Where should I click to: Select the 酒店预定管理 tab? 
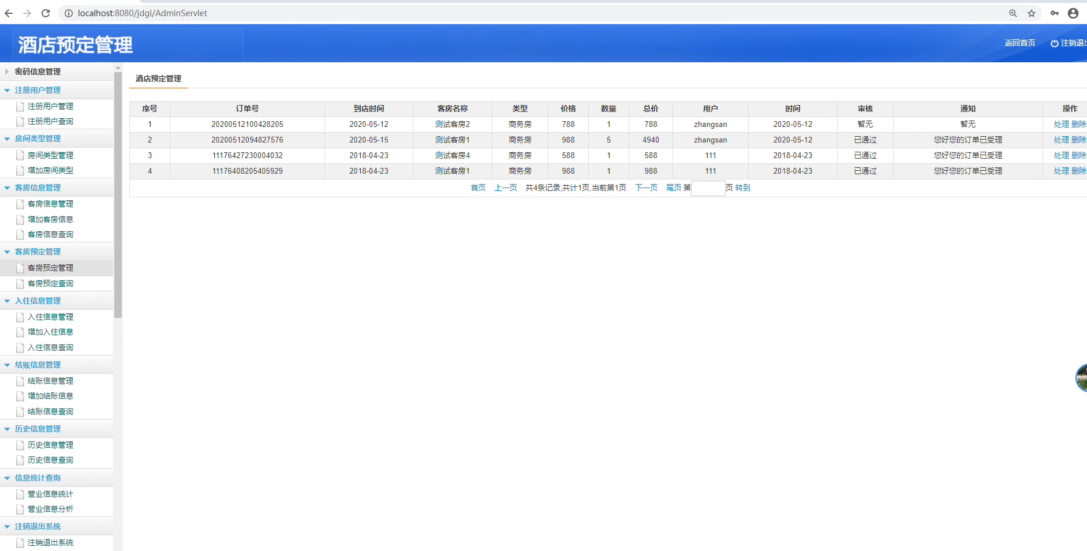pyautogui.click(x=158, y=78)
